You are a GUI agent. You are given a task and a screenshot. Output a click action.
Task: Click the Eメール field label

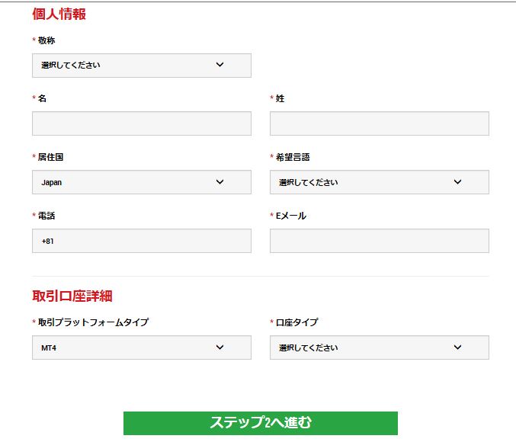pyautogui.click(x=291, y=216)
